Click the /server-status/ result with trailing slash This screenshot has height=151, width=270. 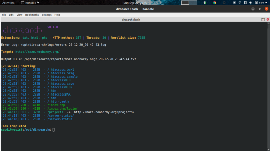click(x=60, y=116)
